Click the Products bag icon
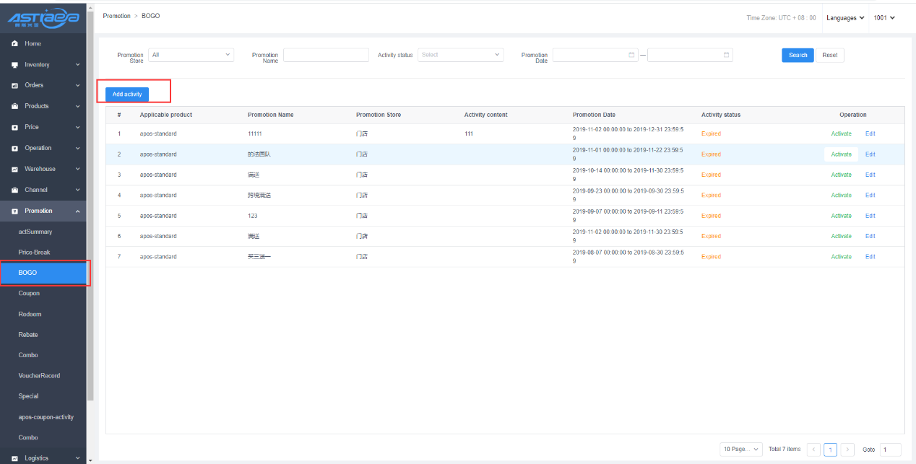 tap(15, 107)
